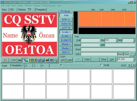Select ScottieDX TX mode
This screenshot has height=101, width=137.
pyautogui.click(x=66, y=40)
